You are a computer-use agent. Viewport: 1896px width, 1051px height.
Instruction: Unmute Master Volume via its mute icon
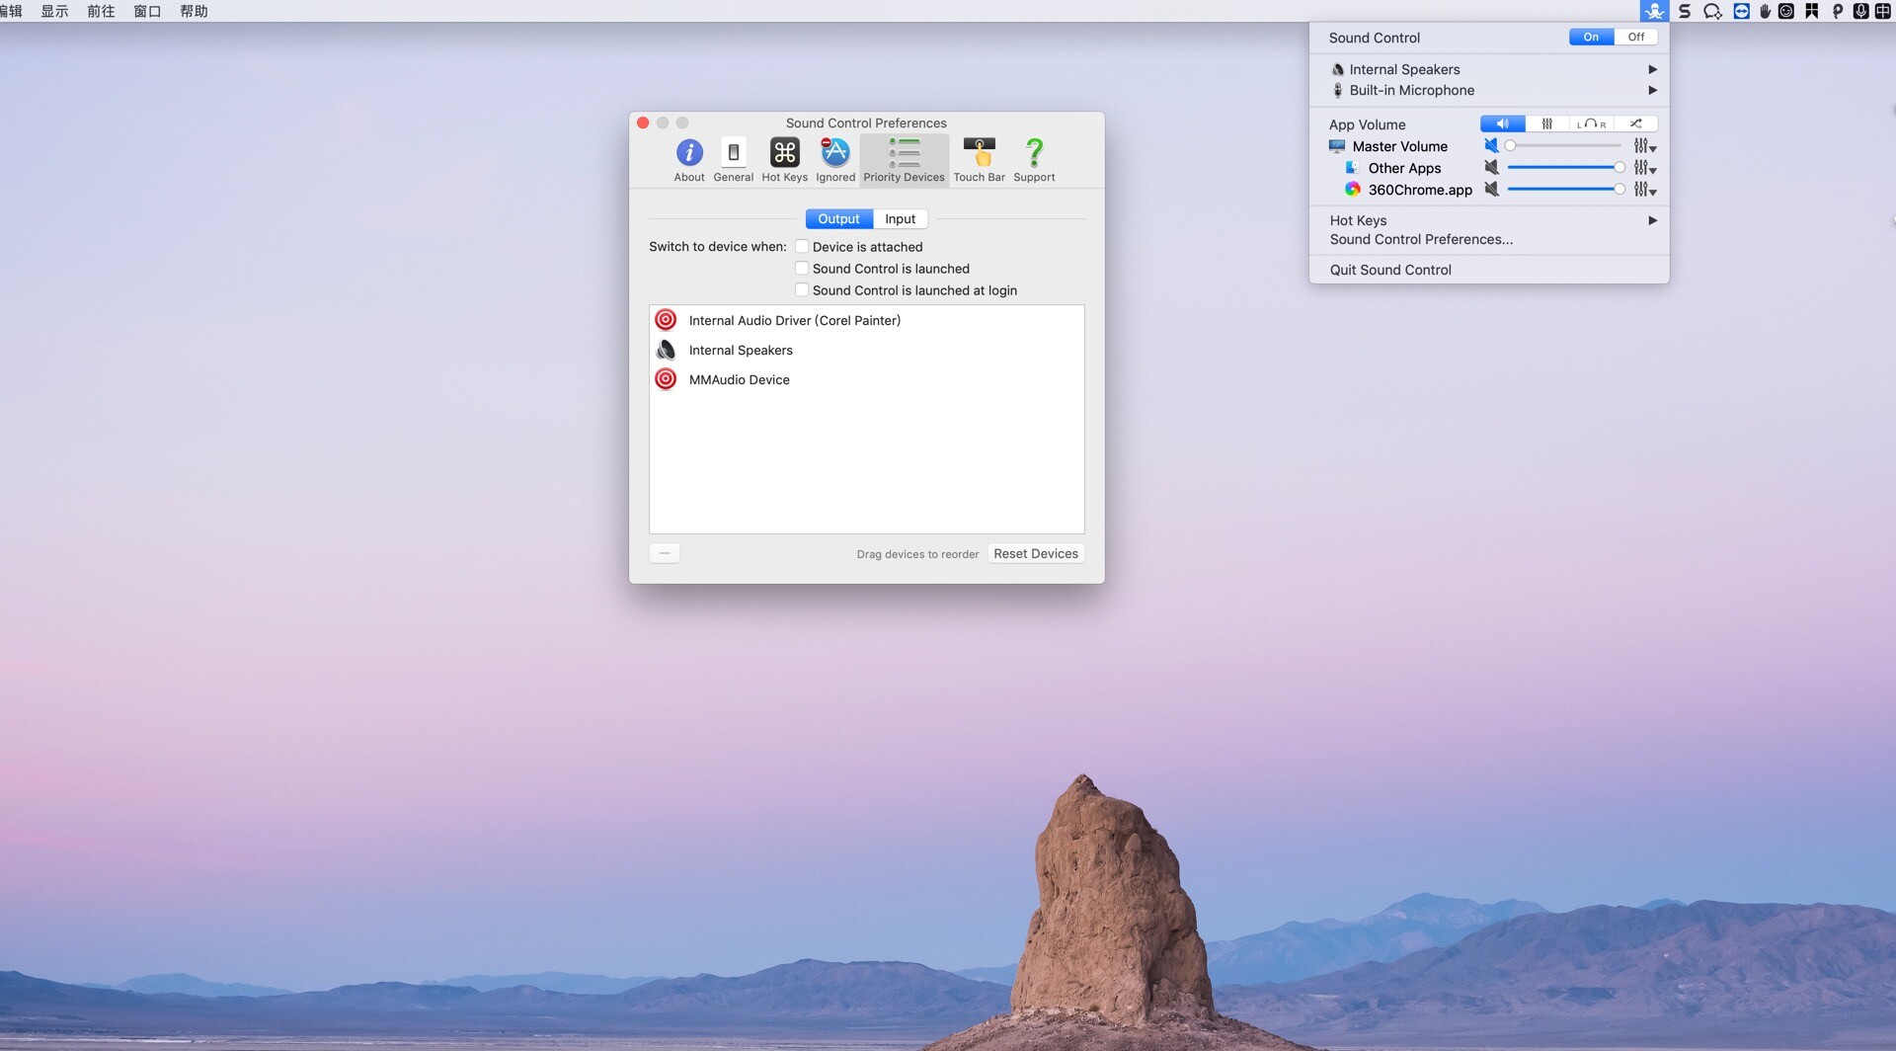pyautogui.click(x=1492, y=145)
